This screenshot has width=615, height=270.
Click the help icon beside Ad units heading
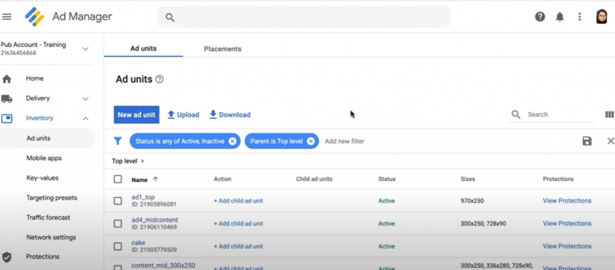click(159, 79)
